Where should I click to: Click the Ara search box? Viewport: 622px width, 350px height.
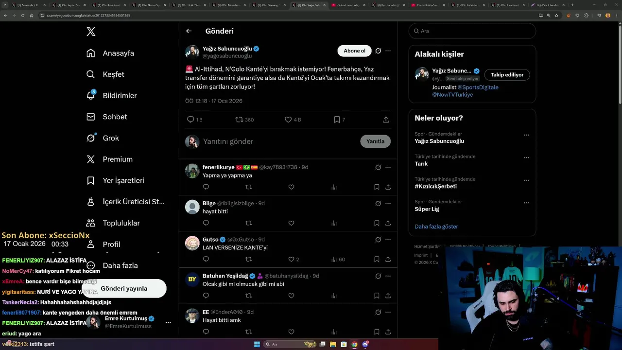point(472,31)
